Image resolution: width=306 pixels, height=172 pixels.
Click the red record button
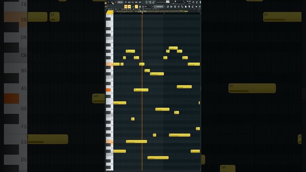point(116,2)
